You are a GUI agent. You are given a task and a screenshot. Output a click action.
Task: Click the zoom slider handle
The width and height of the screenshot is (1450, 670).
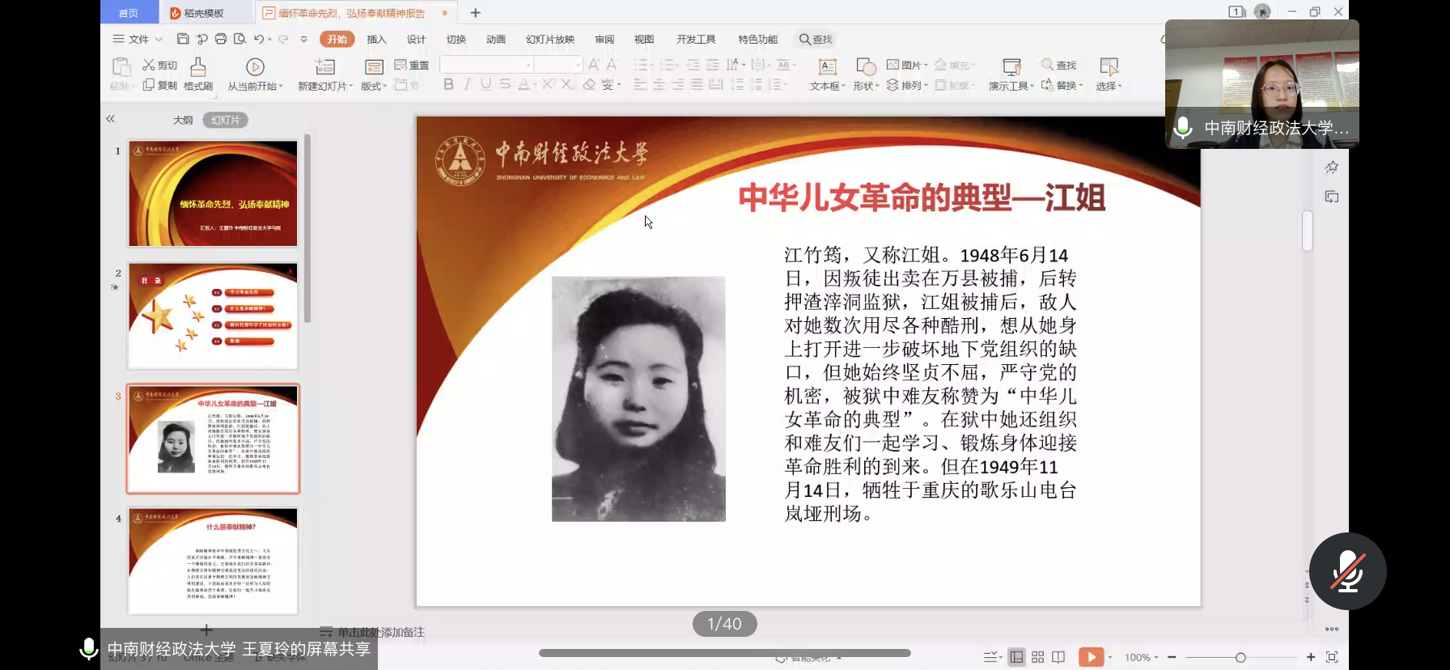point(1240,657)
